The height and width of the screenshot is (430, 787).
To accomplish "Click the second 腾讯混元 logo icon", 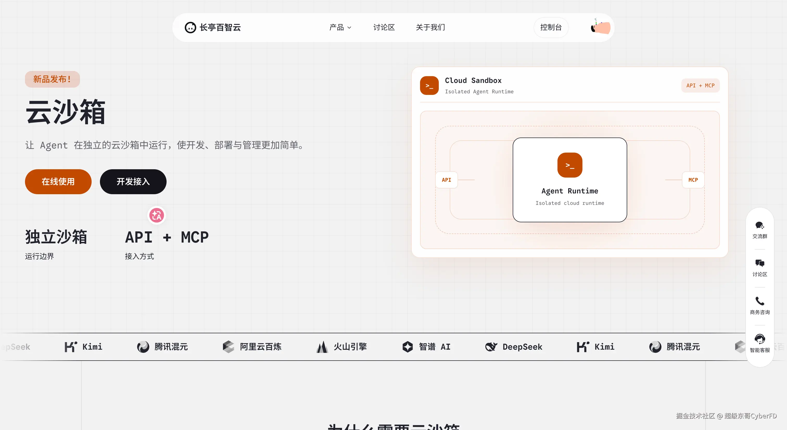I will (x=655, y=347).
